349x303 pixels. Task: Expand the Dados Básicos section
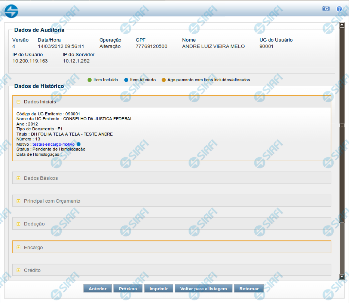(x=18, y=178)
